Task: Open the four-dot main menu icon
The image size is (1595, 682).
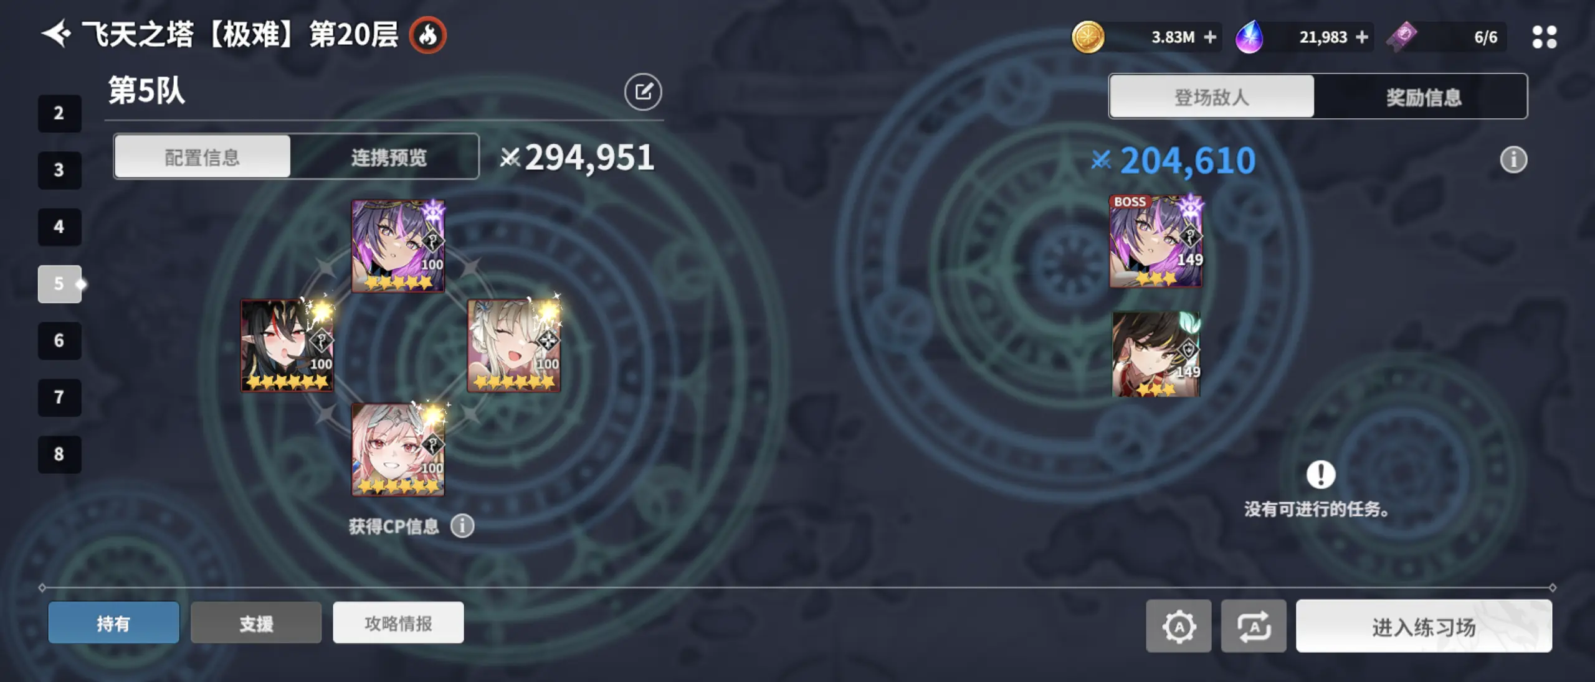Action: (1545, 37)
